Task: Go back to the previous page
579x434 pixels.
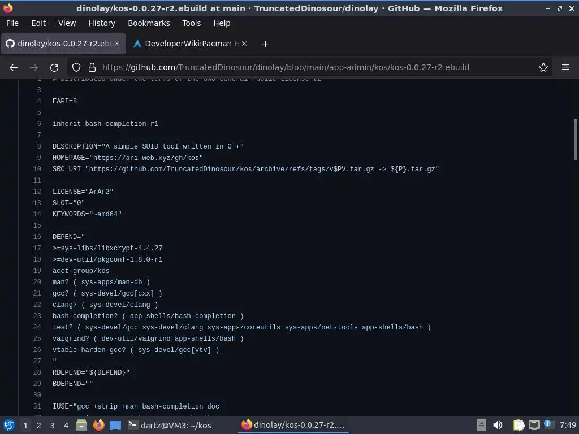Action: pyautogui.click(x=14, y=68)
